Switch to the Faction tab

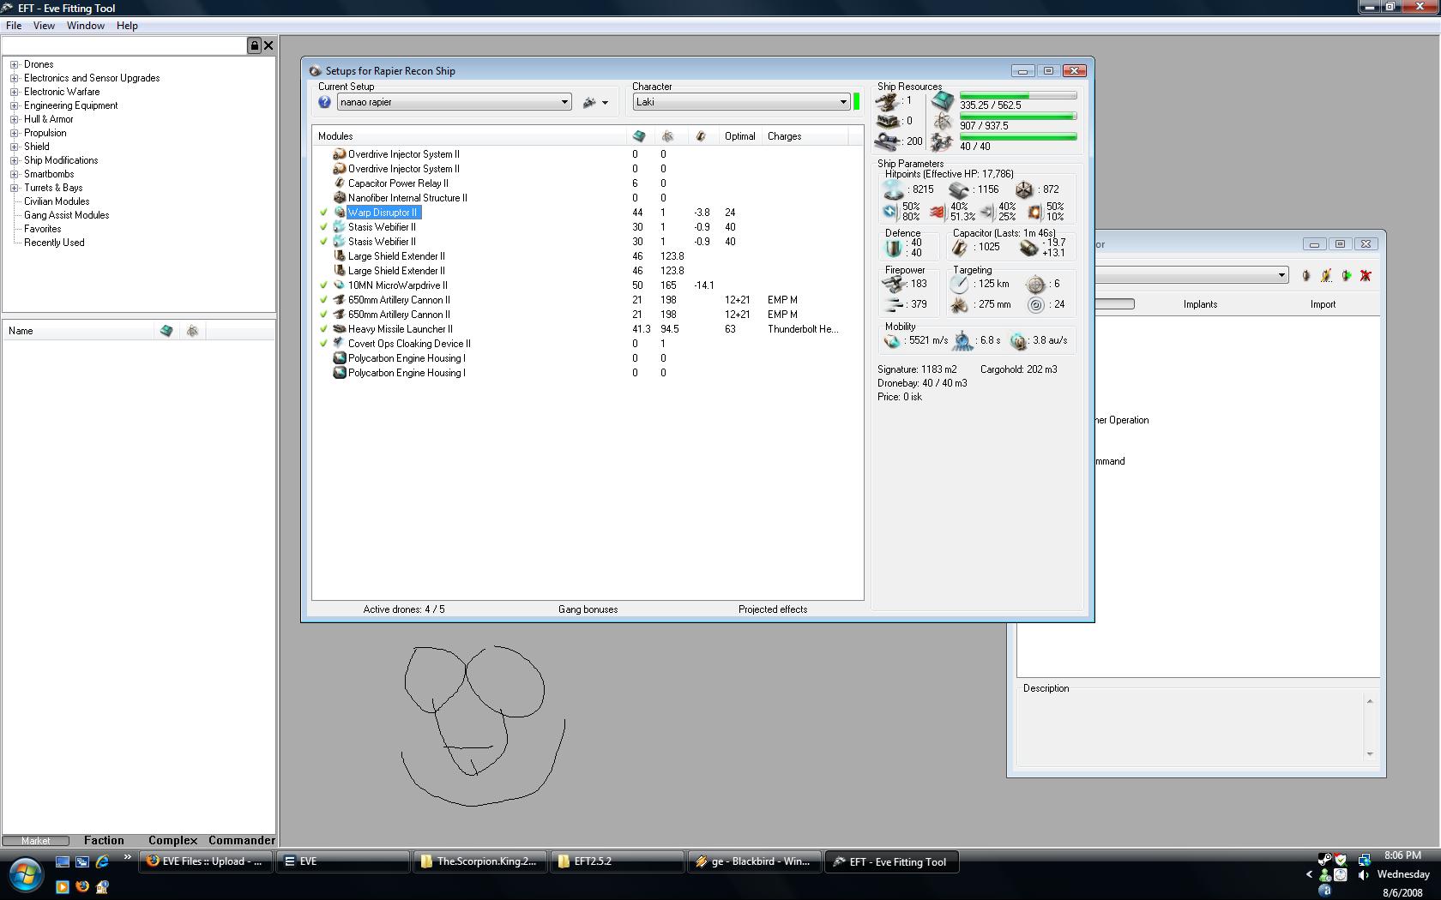tap(104, 841)
